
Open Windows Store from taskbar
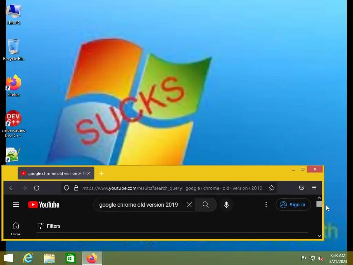[70, 258]
